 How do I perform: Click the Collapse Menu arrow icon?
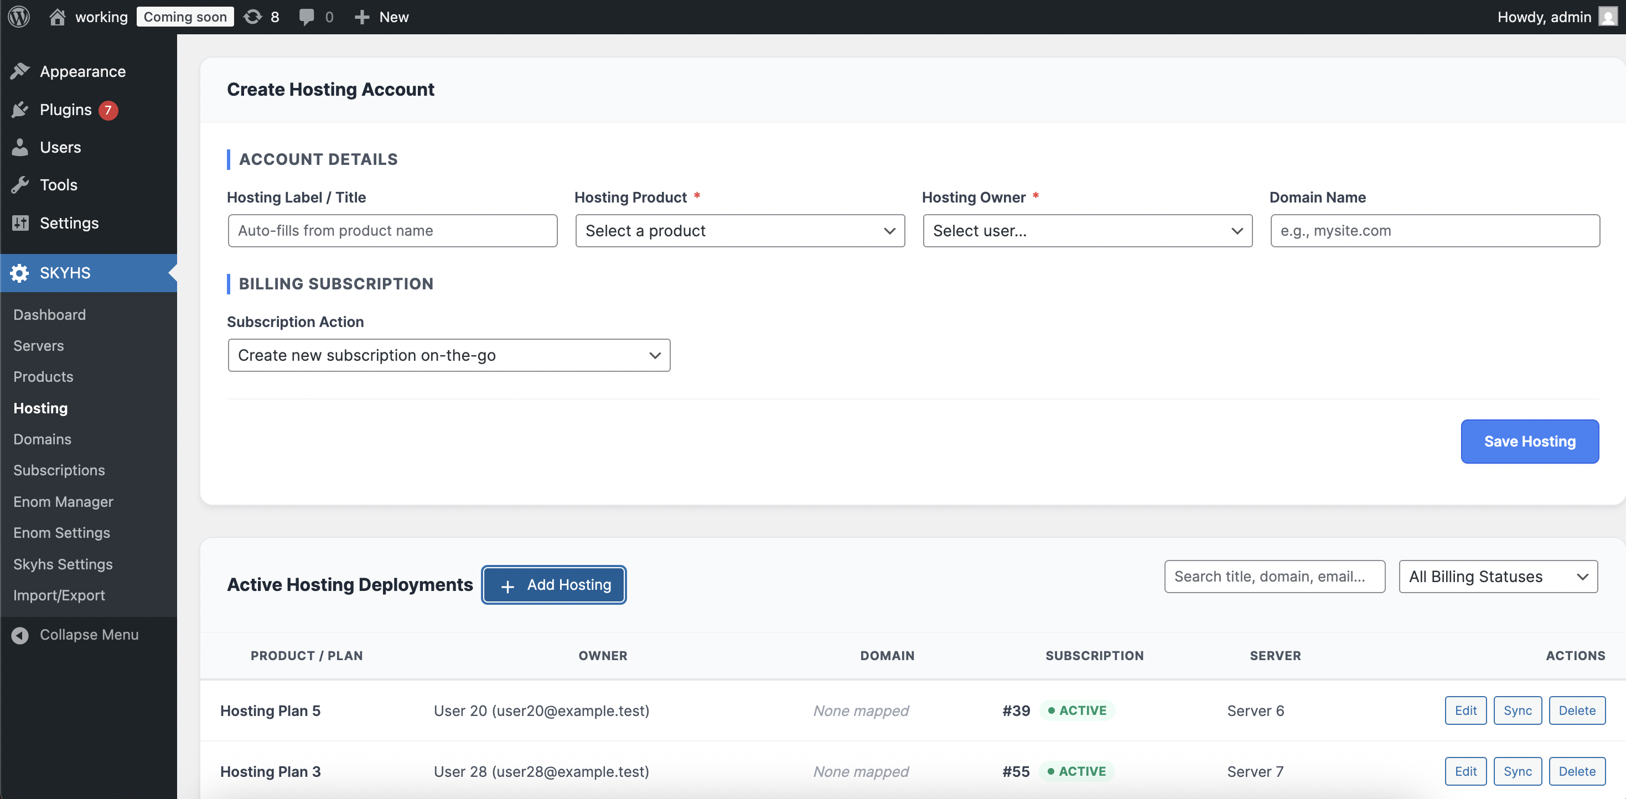click(20, 635)
